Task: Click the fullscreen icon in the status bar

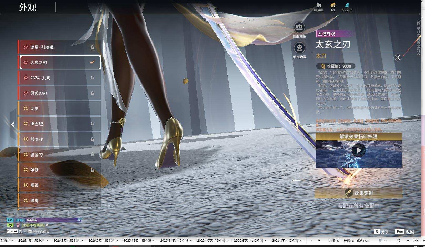Action: pos(398,241)
